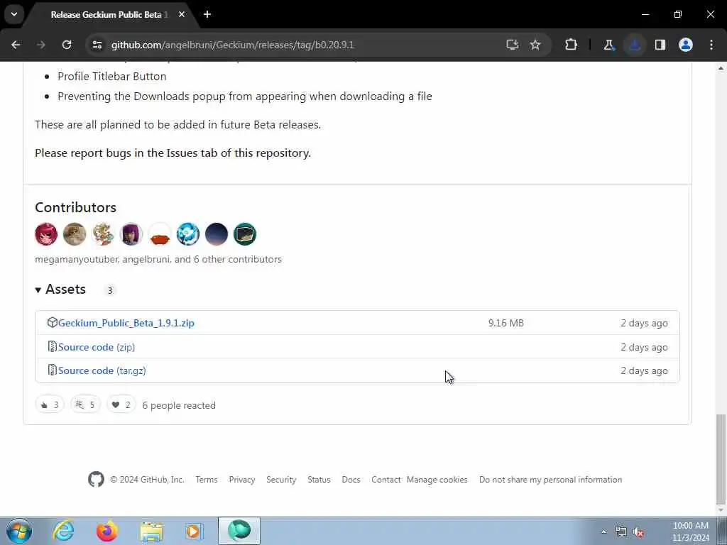Toggle the browser side panel
Viewport: 727px width, 545px height.
click(x=660, y=45)
